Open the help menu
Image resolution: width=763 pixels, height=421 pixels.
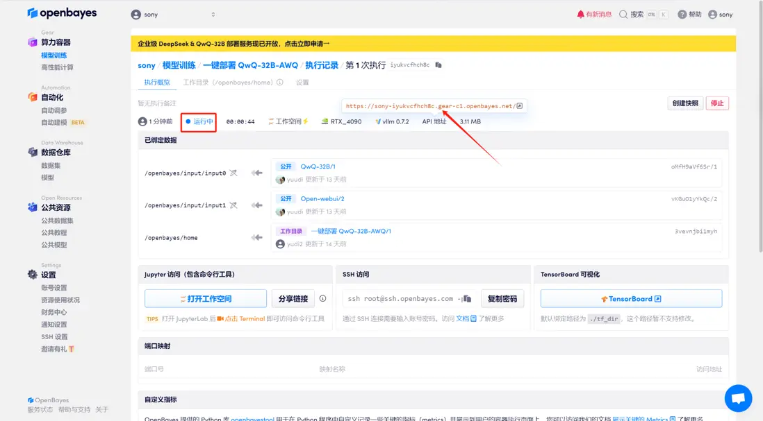pyautogui.click(x=689, y=15)
